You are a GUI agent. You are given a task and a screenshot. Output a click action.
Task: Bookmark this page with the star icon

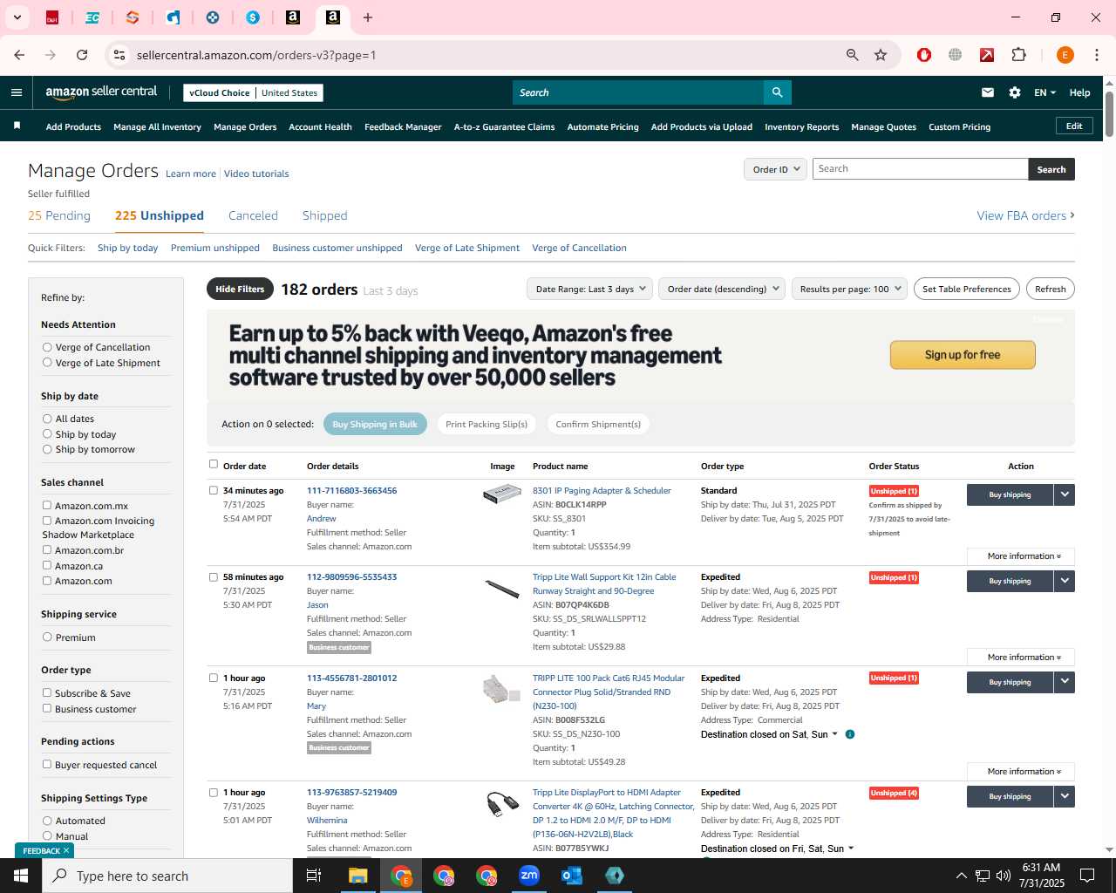coord(881,55)
